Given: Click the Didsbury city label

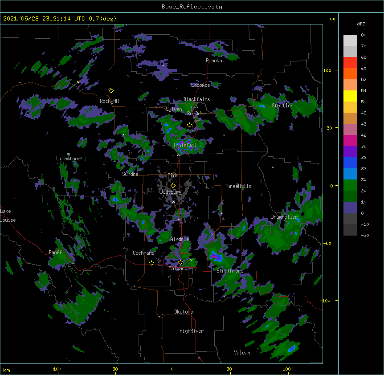Looking at the screenshot, I should click(171, 192).
